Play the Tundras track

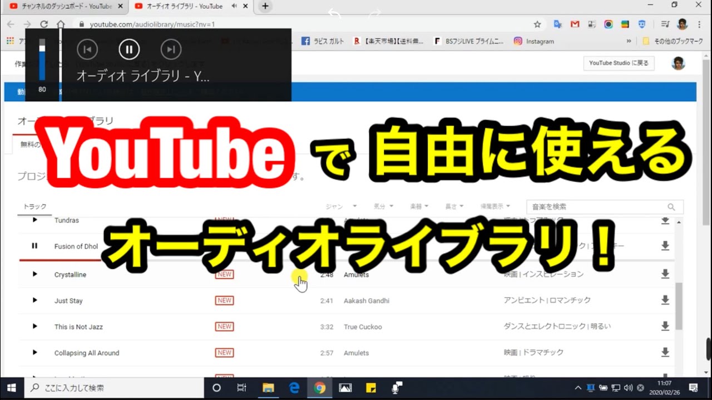[34, 220]
